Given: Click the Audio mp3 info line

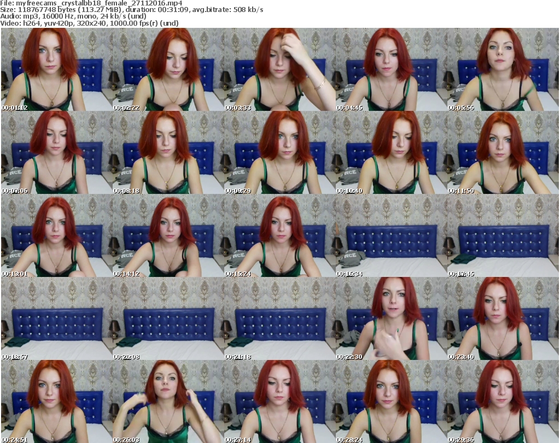Looking at the screenshot, I should tap(73, 16).
